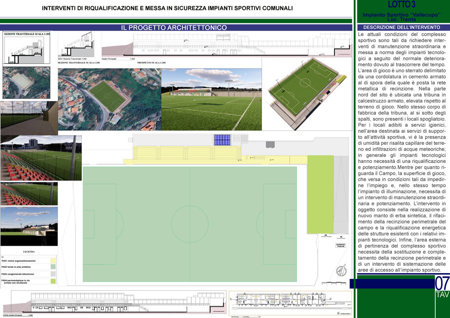Select the lime PA04 pavimentazione swatch
The height and width of the screenshot is (318, 450).
pyautogui.click(x=53, y=281)
